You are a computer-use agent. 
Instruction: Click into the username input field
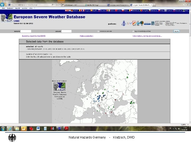(26, 31)
